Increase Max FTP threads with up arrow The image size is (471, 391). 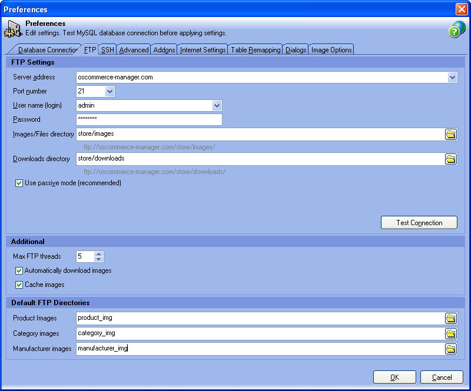coord(99,254)
